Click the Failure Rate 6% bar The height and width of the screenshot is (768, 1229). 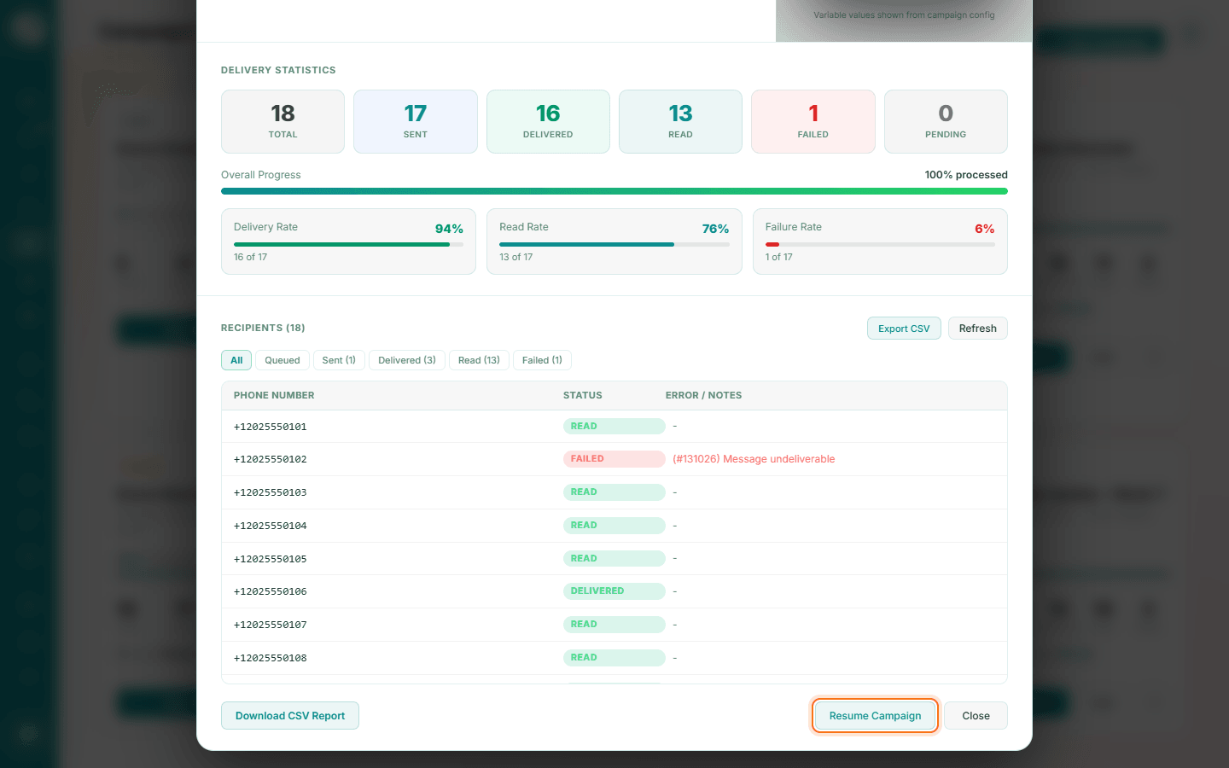coord(880,245)
